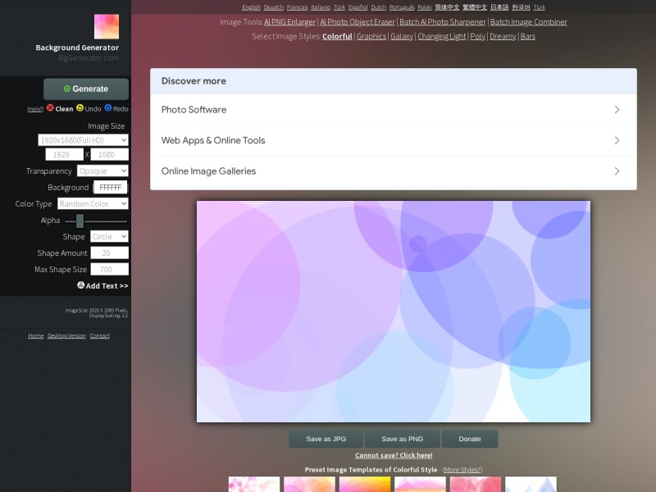Click the Alpha slider handle
Image resolution: width=656 pixels, height=492 pixels.
[x=80, y=221]
